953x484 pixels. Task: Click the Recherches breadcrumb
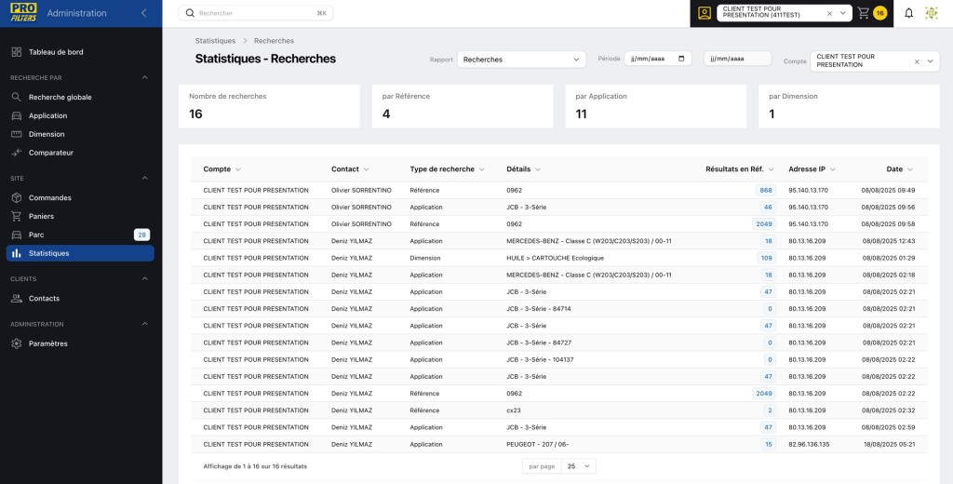coord(275,41)
